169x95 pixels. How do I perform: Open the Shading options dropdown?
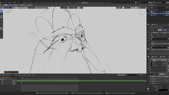coord(143,8)
